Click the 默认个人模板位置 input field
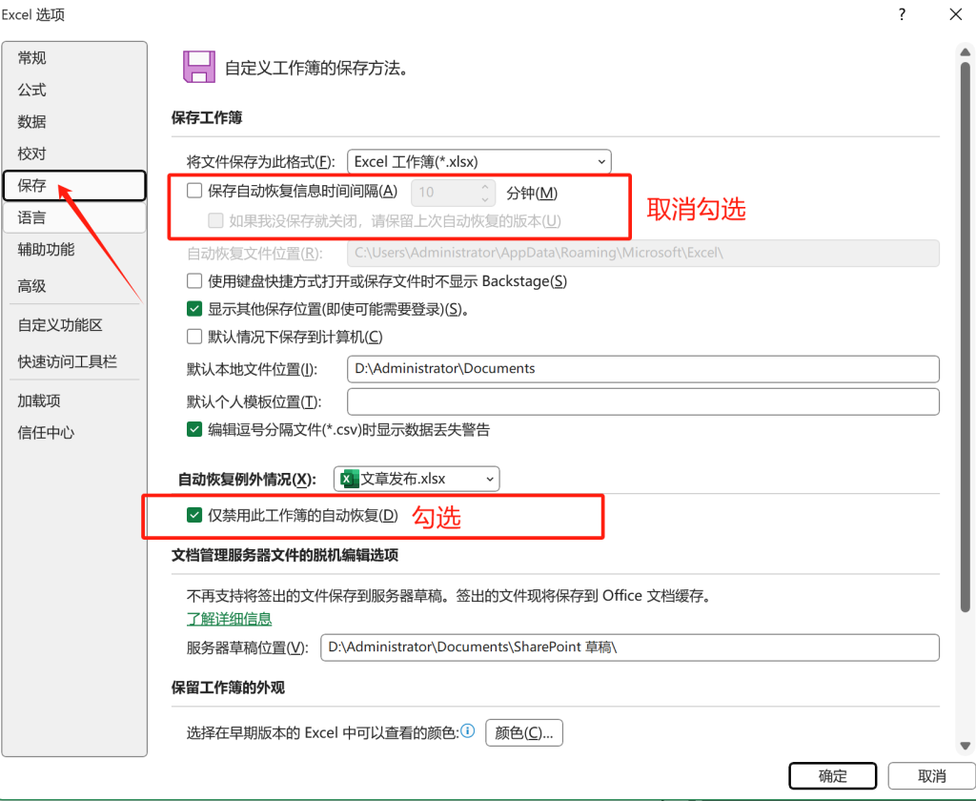 pyautogui.click(x=643, y=401)
